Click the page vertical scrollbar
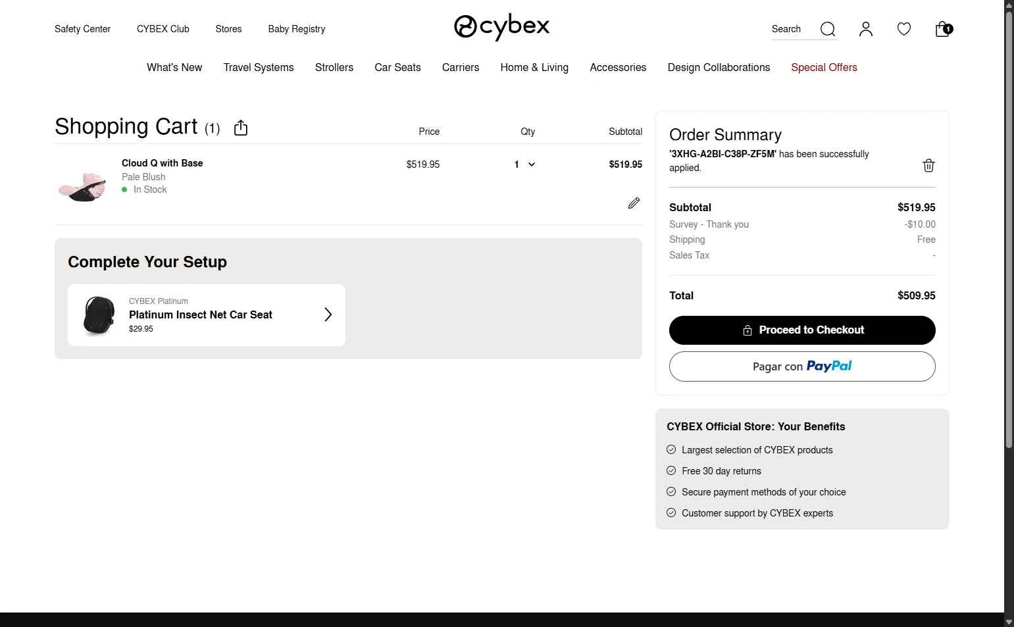The height and width of the screenshot is (627, 1014). pyautogui.click(x=1009, y=230)
